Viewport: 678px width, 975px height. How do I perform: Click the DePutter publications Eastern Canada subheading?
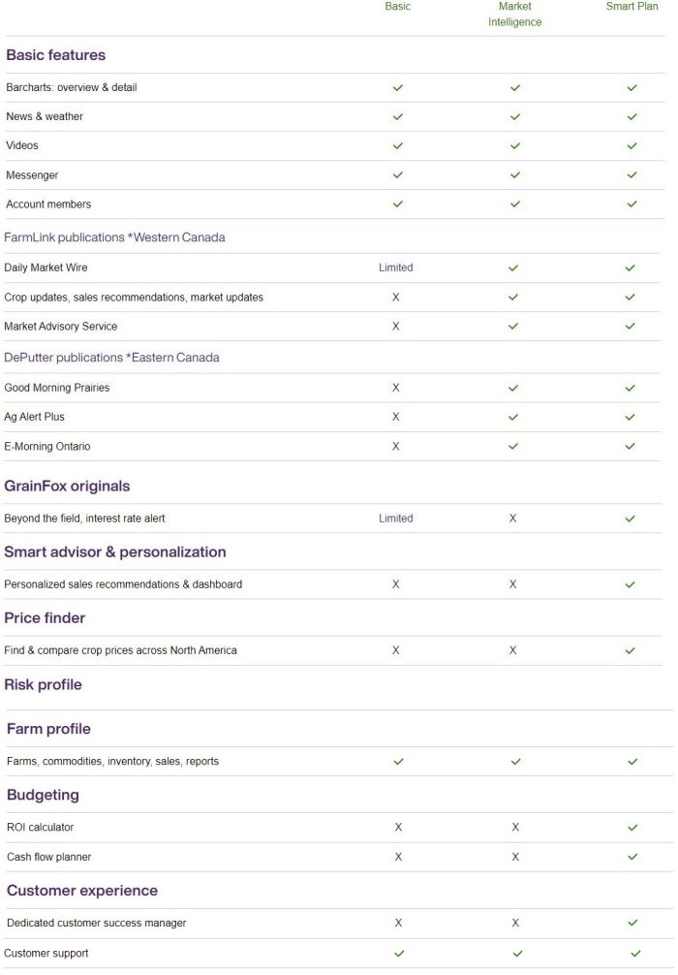point(111,358)
